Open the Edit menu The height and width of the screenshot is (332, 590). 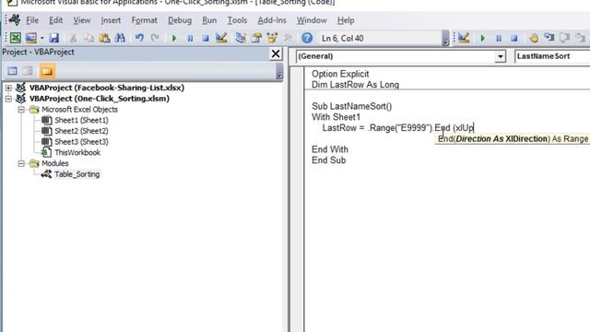click(55, 20)
